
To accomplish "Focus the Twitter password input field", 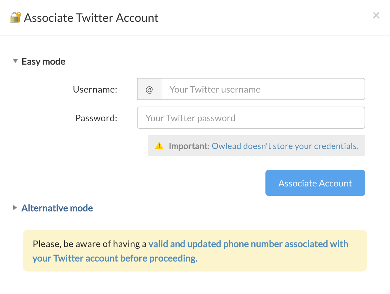I will tap(251, 118).
